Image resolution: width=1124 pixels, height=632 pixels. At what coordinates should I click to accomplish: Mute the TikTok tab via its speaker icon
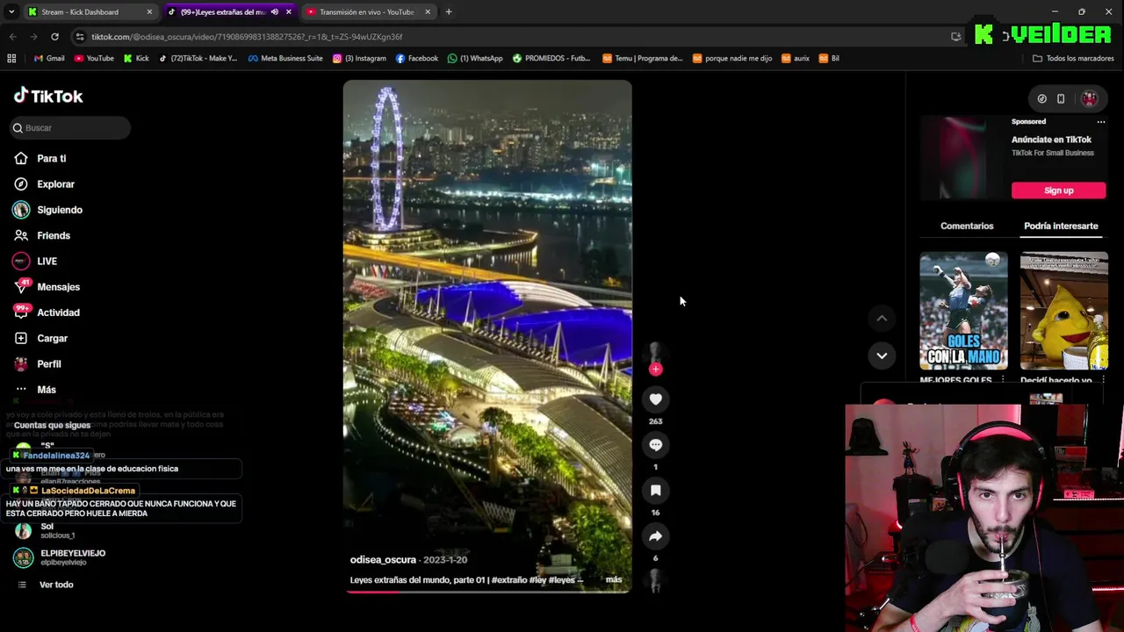tap(275, 12)
